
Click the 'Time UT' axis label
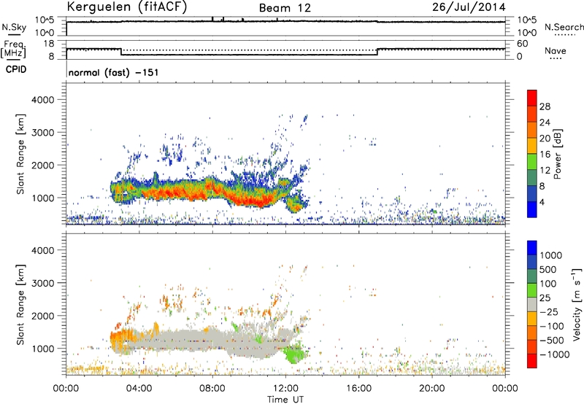[285, 400]
